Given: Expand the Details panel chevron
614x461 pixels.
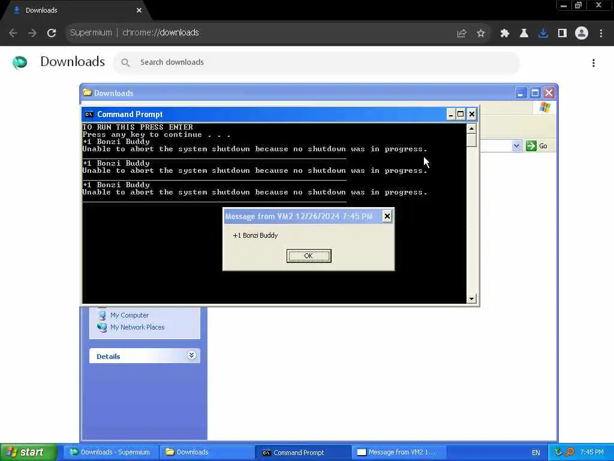Looking at the screenshot, I should click(x=191, y=355).
